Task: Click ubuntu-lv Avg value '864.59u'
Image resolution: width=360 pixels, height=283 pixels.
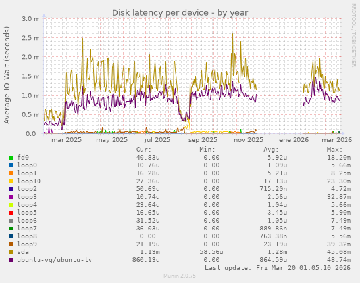Action: click(273, 259)
